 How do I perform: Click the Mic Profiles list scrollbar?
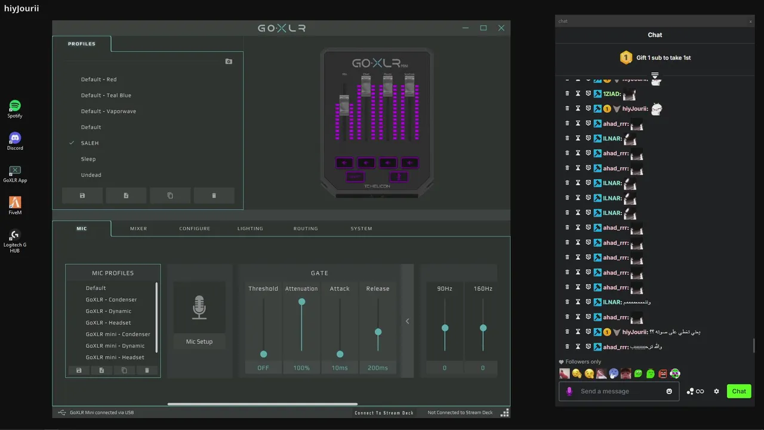157,317
